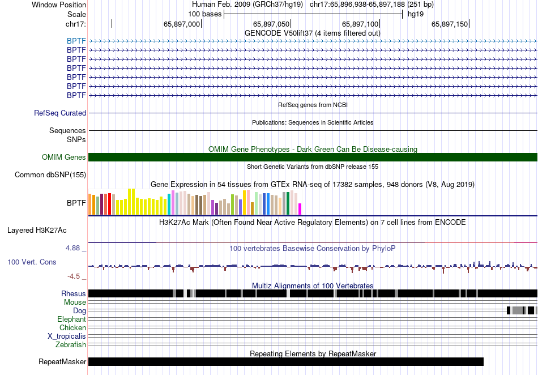Select the RepeatMasker track label
Viewport: 538px width, 375px height.
tap(62, 361)
